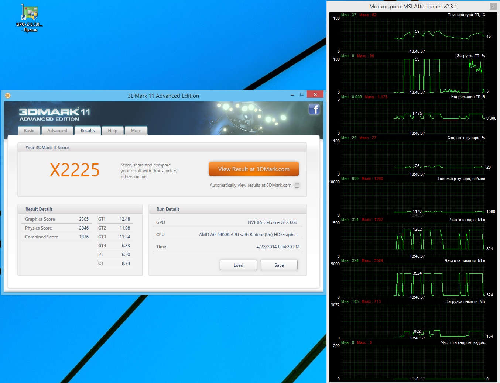Click the GPU voltage graph in Afterburner
500x383 pixels.
[413, 117]
